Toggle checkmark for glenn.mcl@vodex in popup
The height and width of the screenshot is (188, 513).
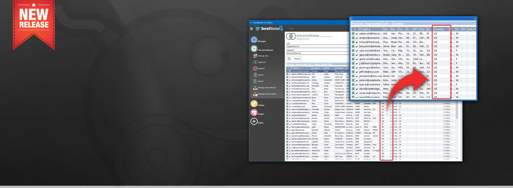click(357, 59)
